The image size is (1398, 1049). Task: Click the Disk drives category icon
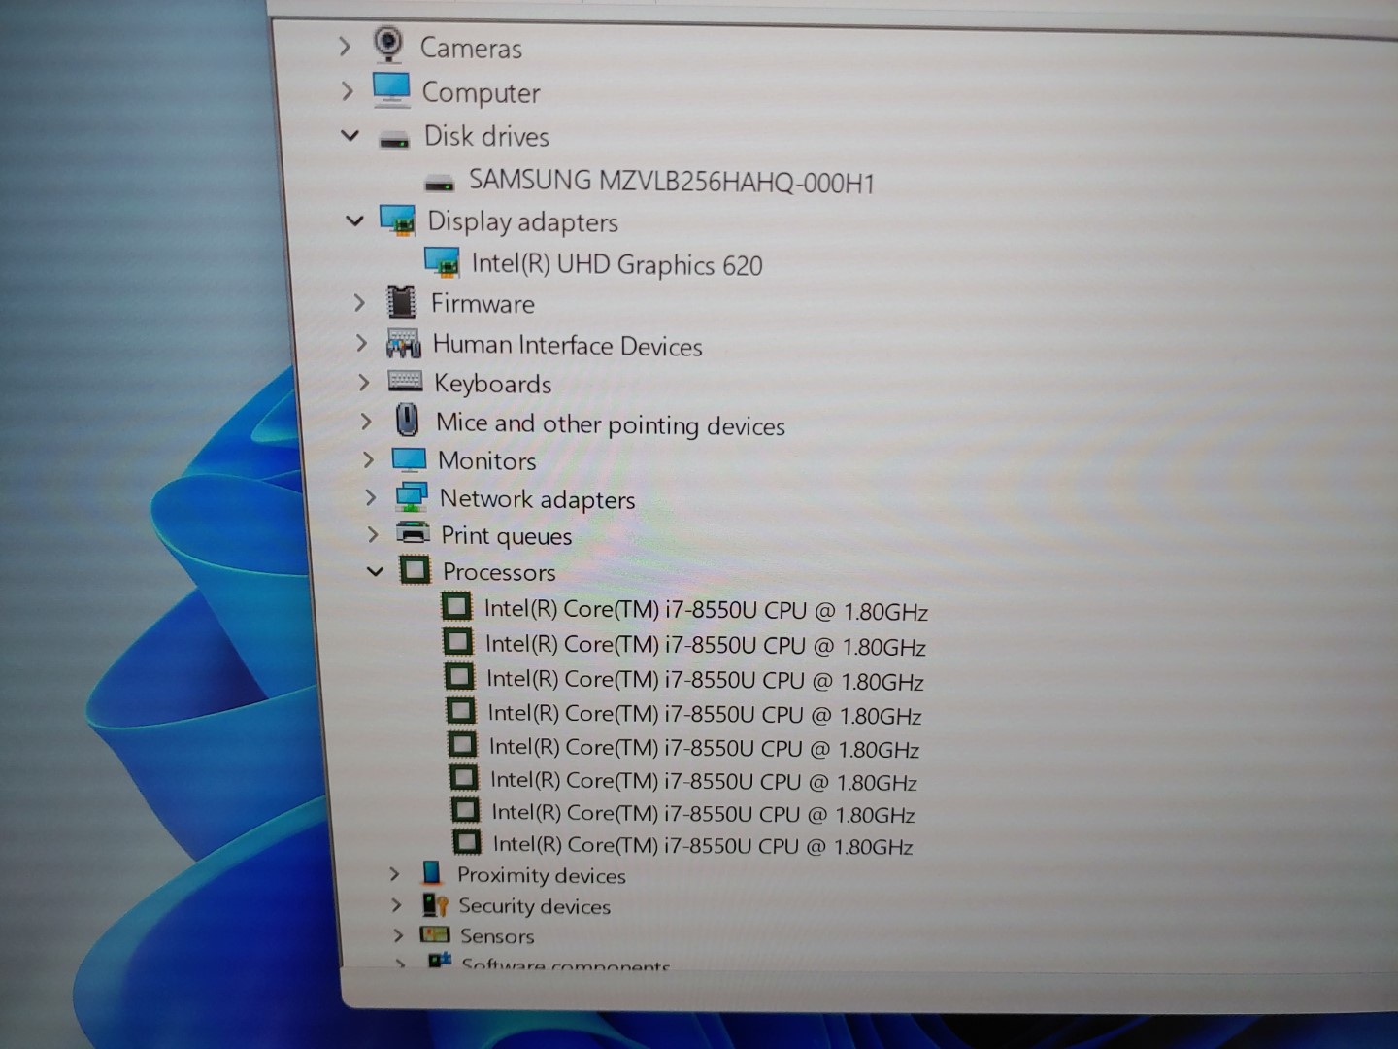[394, 140]
